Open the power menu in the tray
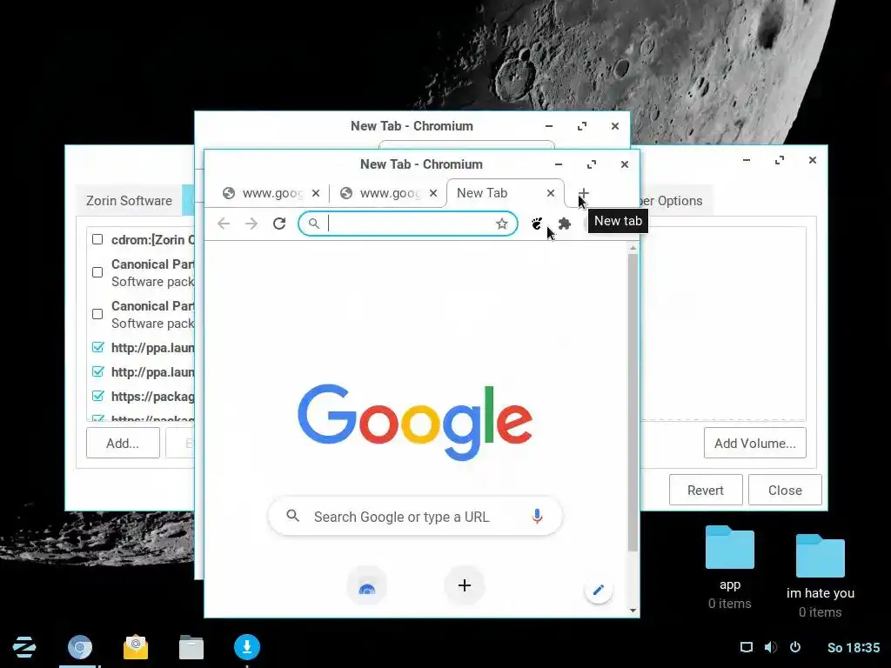 pyautogui.click(x=795, y=647)
